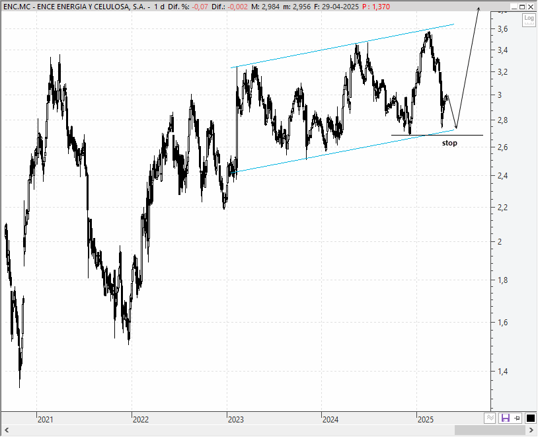Click the purple floppy disk save icon

[x=506, y=418]
